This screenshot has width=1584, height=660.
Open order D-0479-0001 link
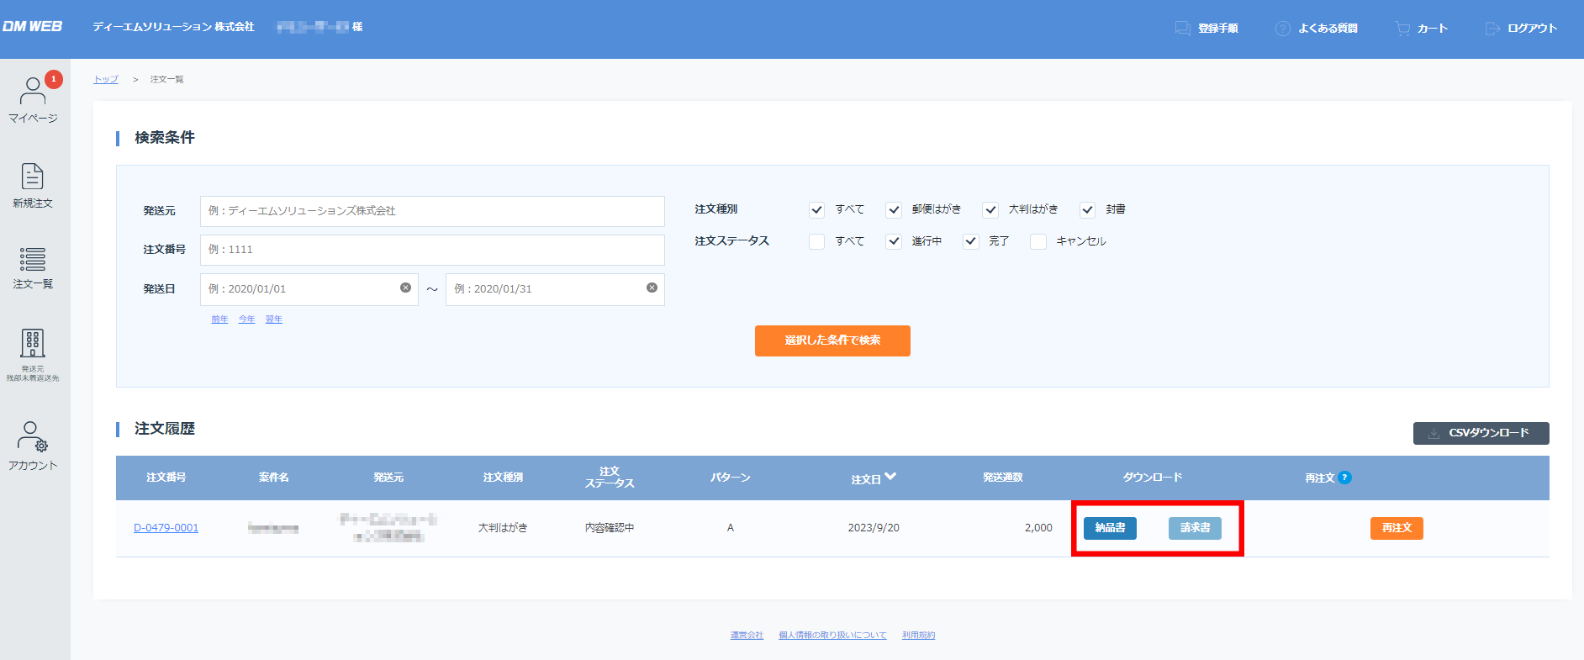(166, 528)
